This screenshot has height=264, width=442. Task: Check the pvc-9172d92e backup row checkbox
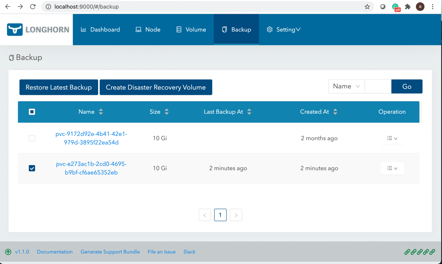(x=32, y=138)
